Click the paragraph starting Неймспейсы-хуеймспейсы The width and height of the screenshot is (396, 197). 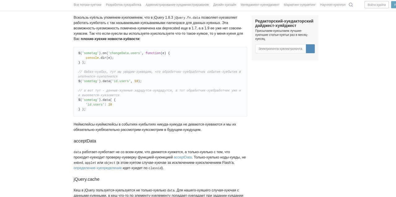coord(155,127)
